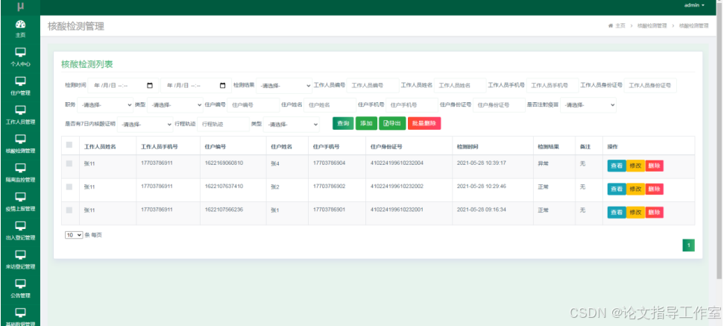Screen dimensions: 724x326
Task: Click 删除 for the 张4 row
Action: point(654,166)
